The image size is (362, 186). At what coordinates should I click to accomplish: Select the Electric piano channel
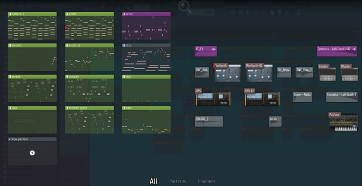[x=327, y=72]
